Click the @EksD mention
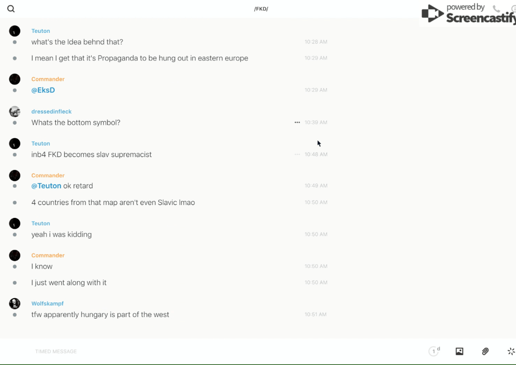516x365 pixels. pos(43,90)
